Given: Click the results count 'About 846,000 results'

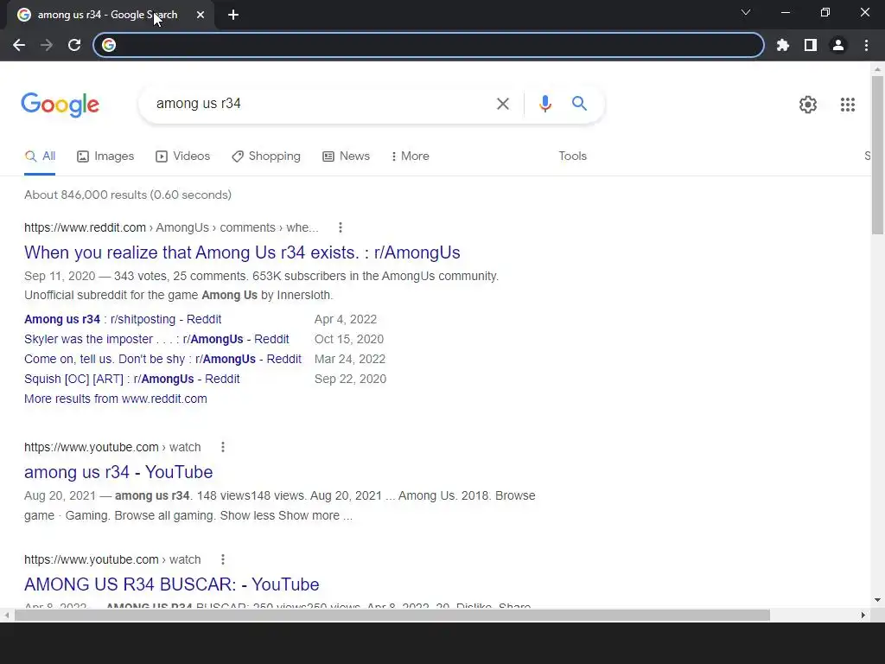Looking at the screenshot, I should [x=128, y=195].
